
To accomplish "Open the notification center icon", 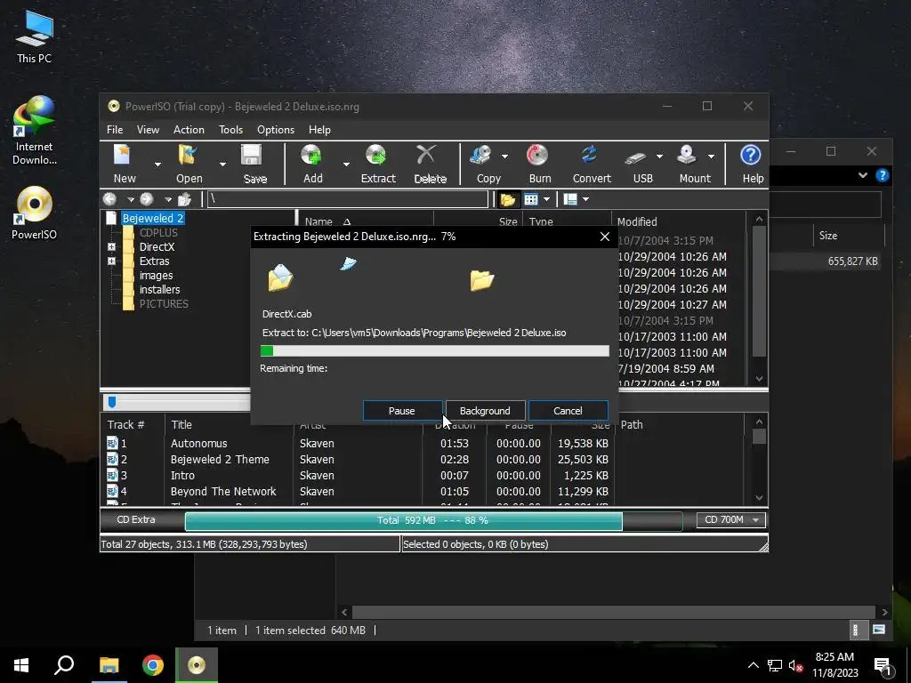I will pos(883,667).
